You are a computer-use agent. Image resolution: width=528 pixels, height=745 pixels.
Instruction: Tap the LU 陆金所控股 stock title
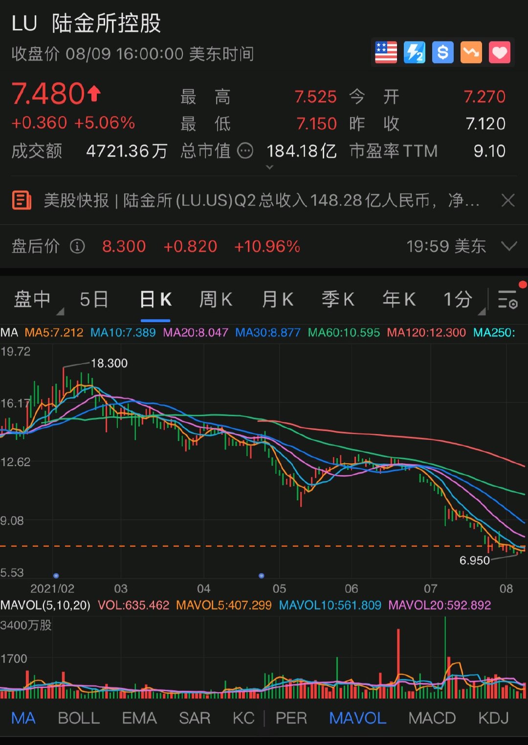tap(86, 23)
